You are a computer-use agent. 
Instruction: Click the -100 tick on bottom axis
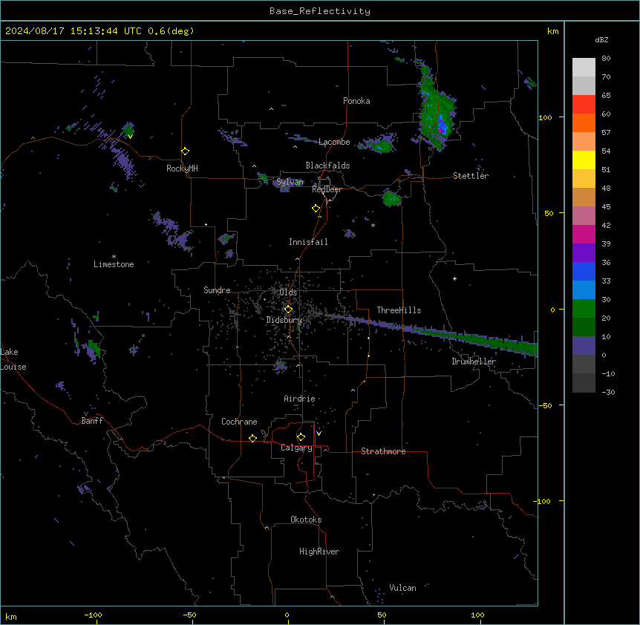coord(93,615)
